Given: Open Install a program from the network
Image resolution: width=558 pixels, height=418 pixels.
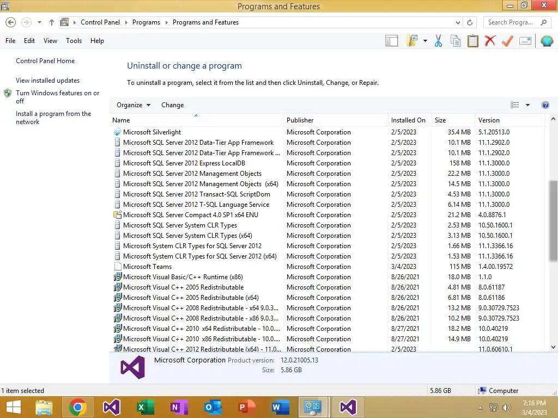Looking at the screenshot, I should tap(53, 118).
